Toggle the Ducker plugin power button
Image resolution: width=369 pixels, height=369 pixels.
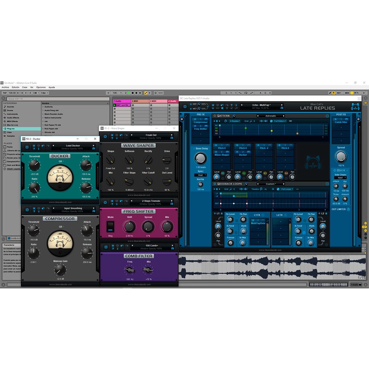27,147
